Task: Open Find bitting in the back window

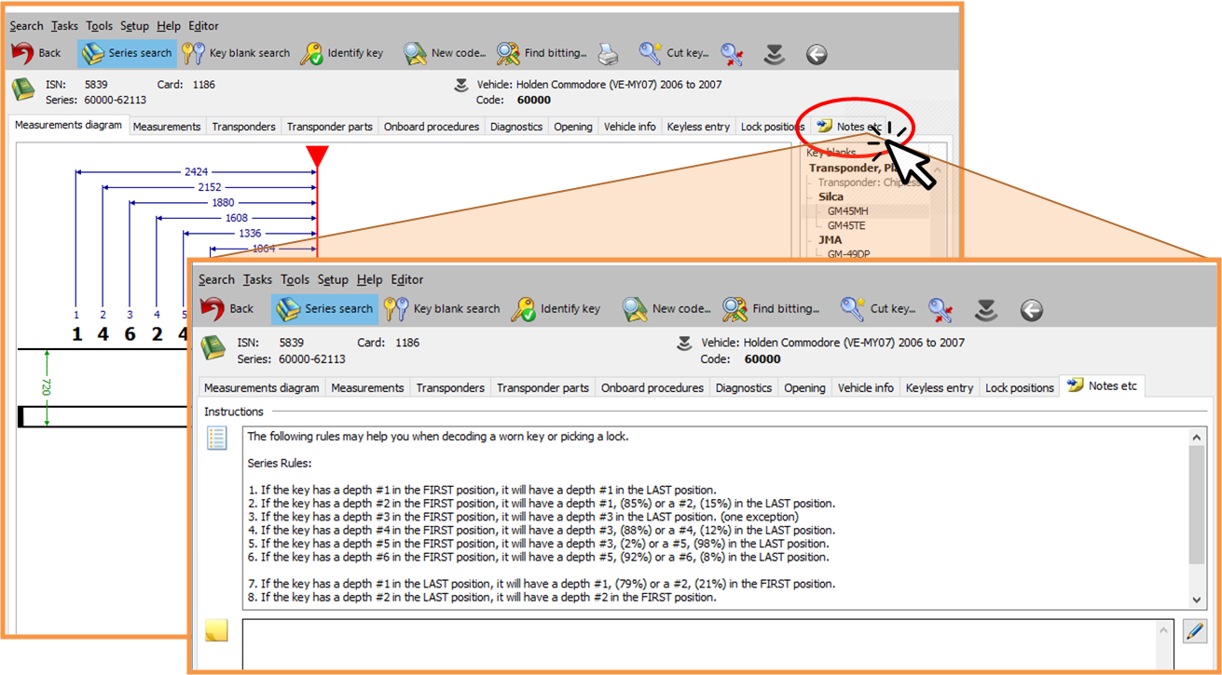Action: [x=542, y=53]
